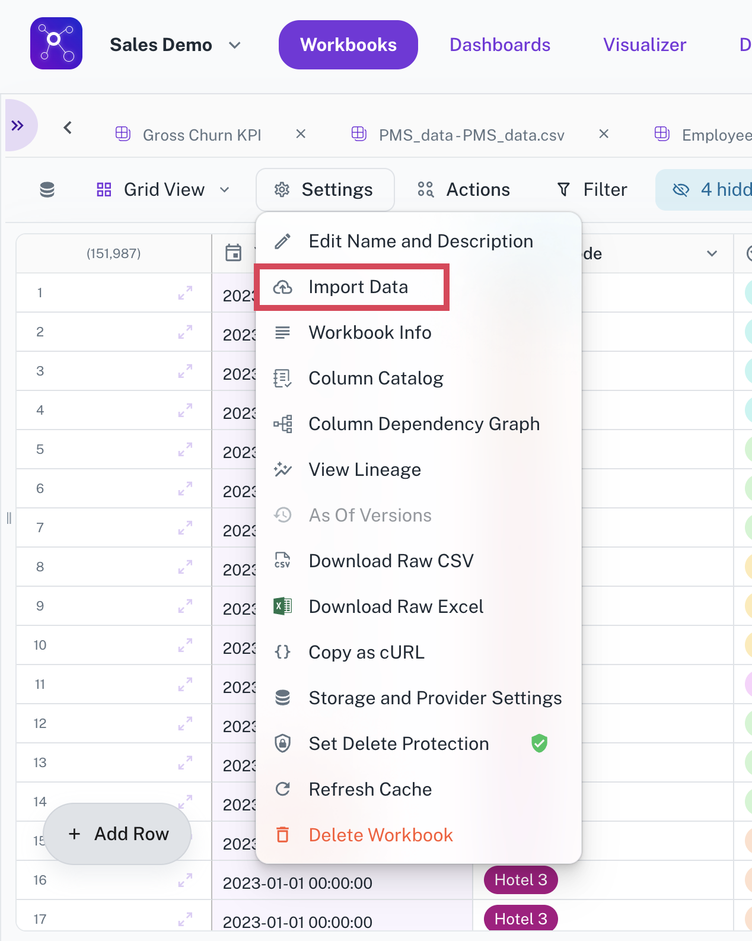
Task: Click the Employee workbook tab
Action: (x=703, y=135)
